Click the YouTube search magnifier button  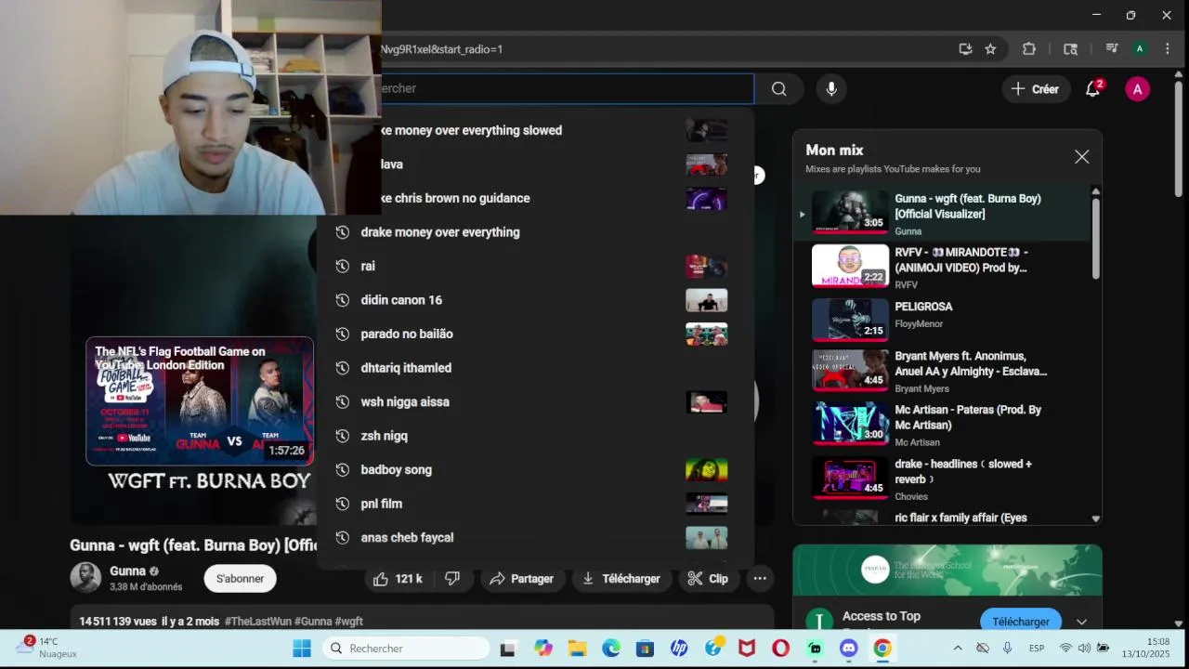click(778, 89)
